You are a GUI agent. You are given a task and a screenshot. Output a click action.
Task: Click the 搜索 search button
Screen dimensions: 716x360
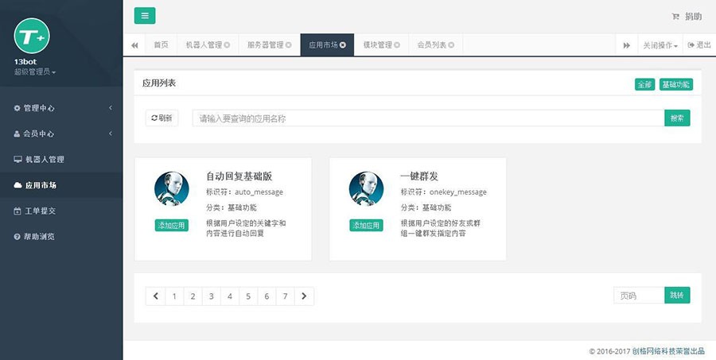677,118
